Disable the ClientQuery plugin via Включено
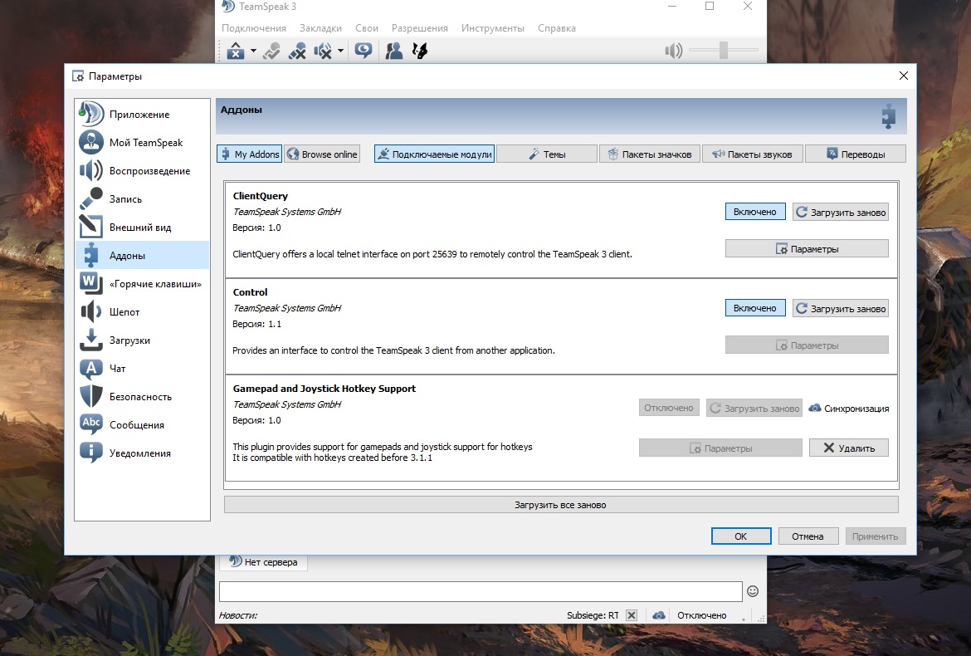This screenshot has height=656, width=971. (x=755, y=212)
